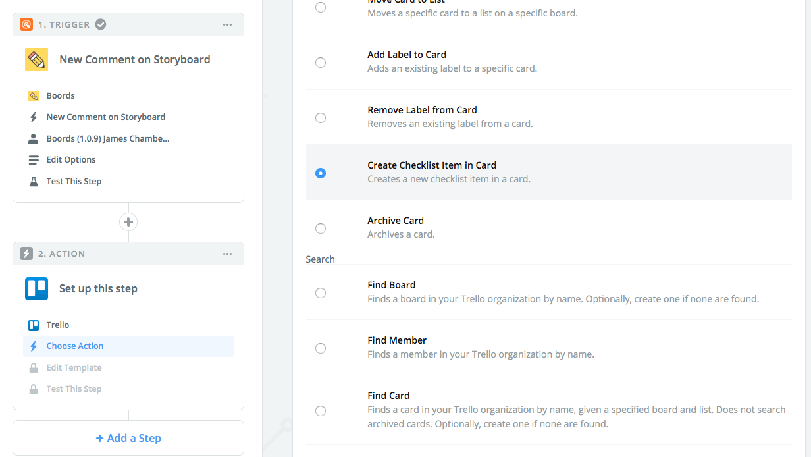Image resolution: width=811 pixels, height=457 pixels.
Task: Click the gray action lightning badge icon
Action: coord(26,254)
